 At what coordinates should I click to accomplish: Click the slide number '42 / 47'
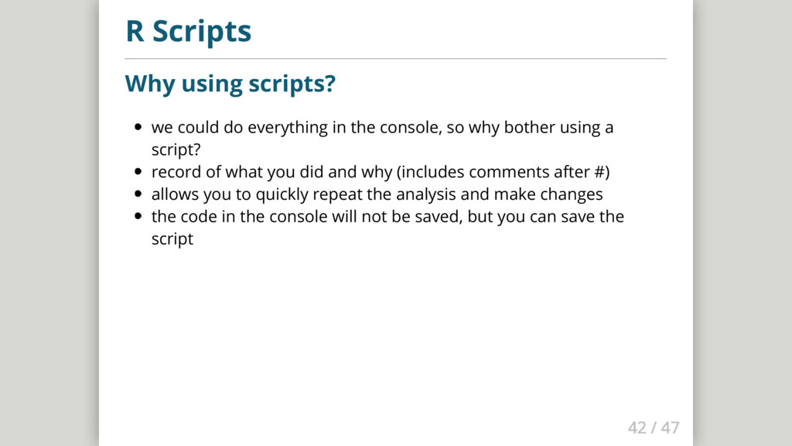click(653, 427)
